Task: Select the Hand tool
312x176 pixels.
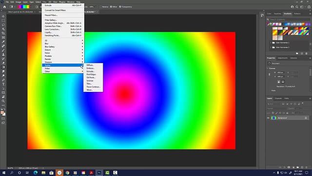Action: coord(3,97)
